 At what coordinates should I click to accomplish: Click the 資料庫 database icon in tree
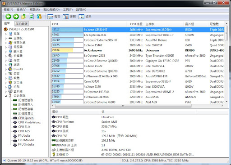pyautogui.click(x=10, y=91)
